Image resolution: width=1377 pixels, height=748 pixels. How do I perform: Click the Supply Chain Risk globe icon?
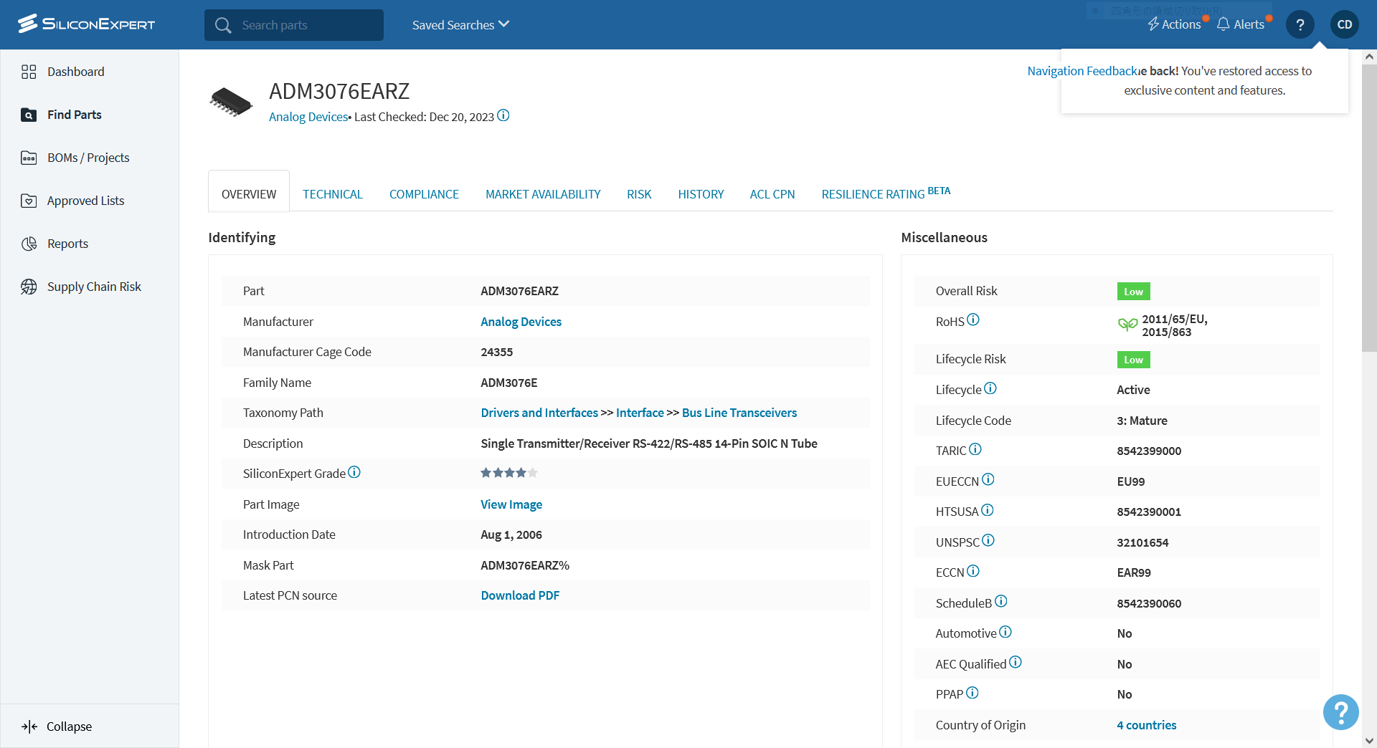[29, 287]
